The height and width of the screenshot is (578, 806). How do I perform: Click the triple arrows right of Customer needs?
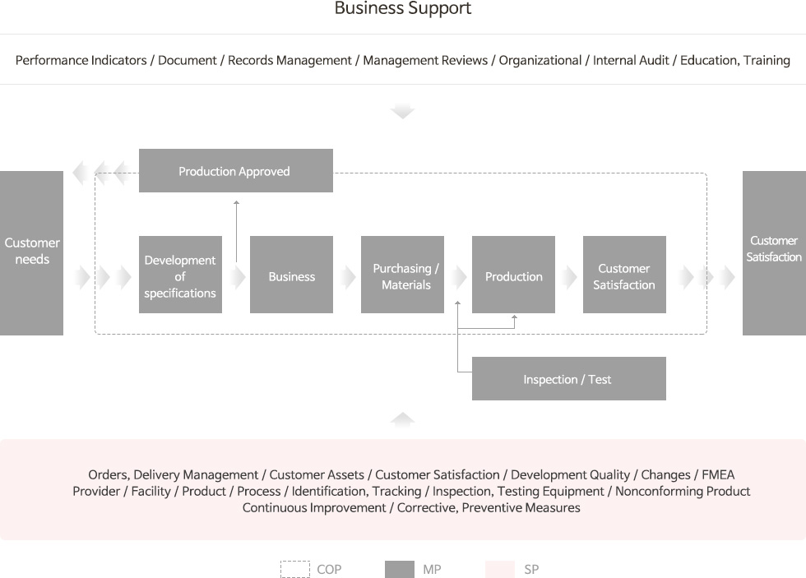(103, 277)
